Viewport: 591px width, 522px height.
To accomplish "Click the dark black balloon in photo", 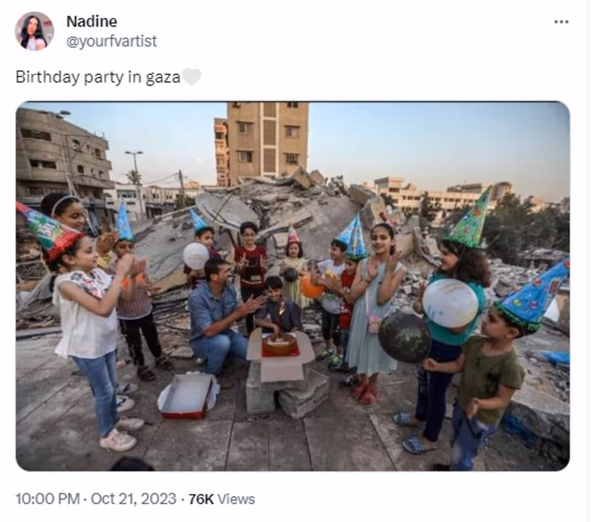I will click(404, 337).
